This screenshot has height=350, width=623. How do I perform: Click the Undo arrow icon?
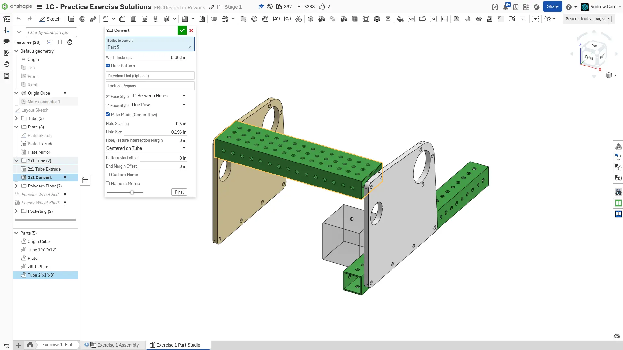pyautogui.click(x=19, y=19)
